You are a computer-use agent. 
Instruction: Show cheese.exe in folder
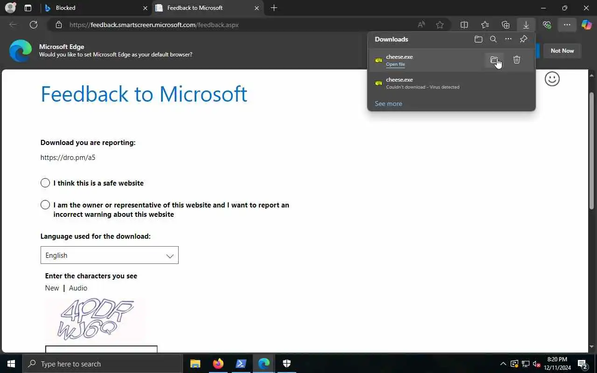point(494,60)
